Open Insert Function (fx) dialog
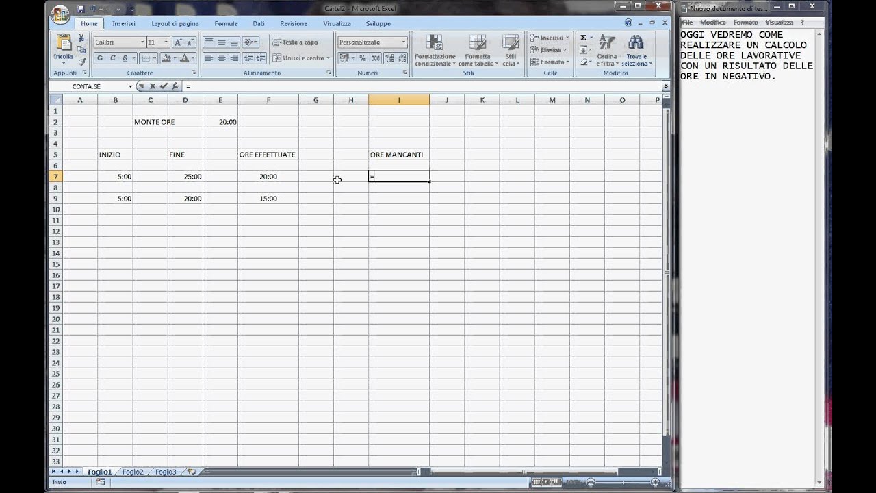Viewport: 876px width, 493px height. [x=175, y=86]
